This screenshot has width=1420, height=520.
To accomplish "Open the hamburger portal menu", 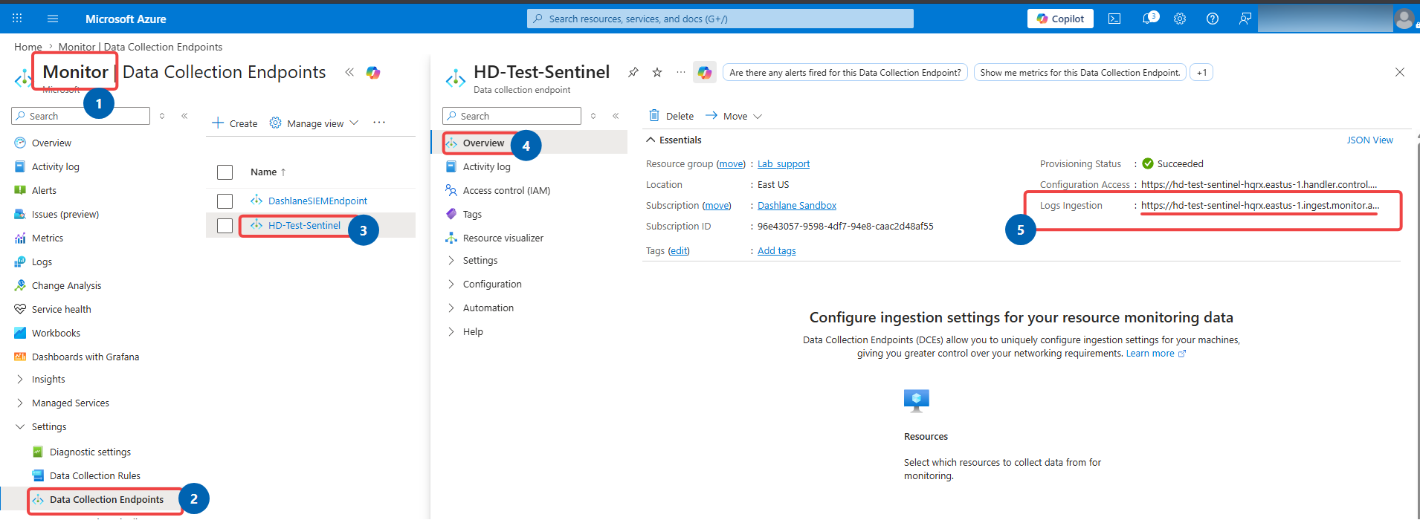I will coord(53,19).
